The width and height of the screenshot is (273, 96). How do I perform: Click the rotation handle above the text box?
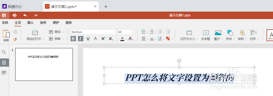pos(179,61)
